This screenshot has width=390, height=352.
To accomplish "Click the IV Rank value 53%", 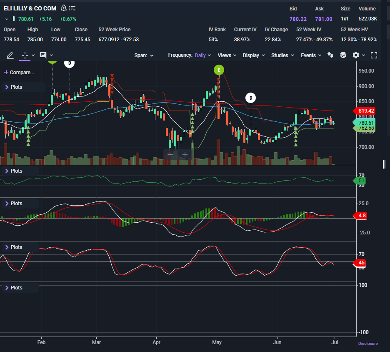I will click(x=213, y=40).
